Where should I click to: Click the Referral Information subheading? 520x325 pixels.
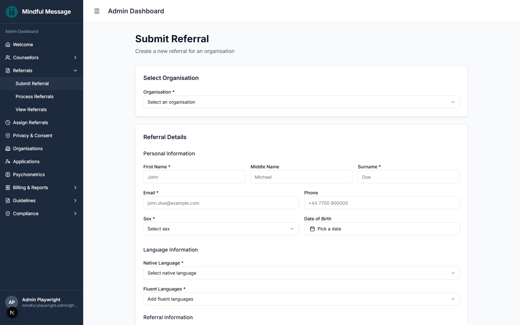click(x=168, y=317)
